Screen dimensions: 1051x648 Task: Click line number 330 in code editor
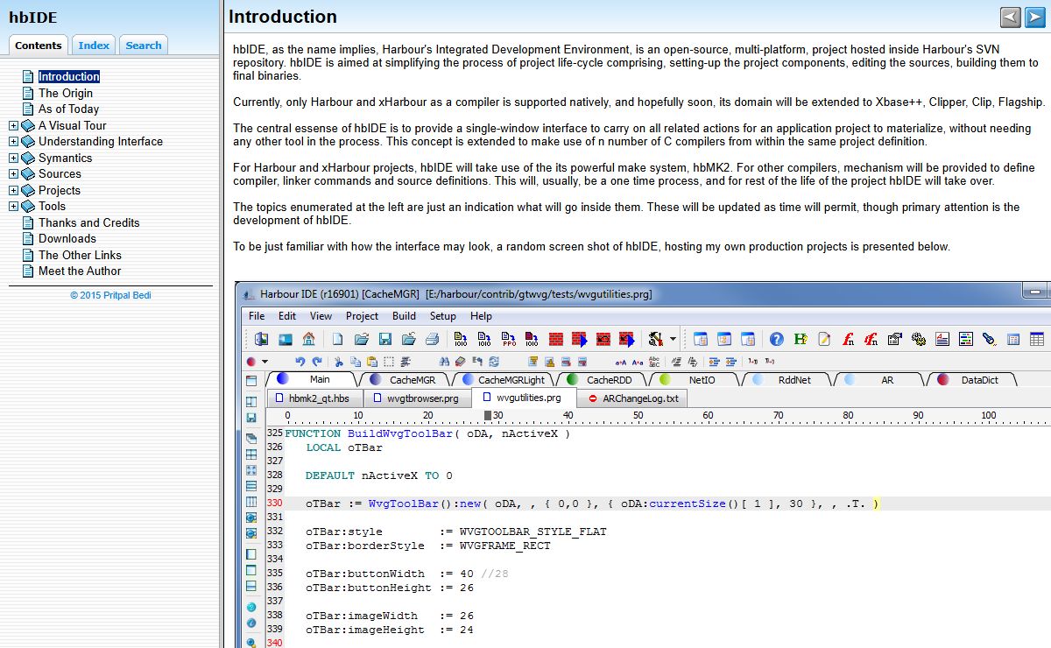click(x=274, y=504)
